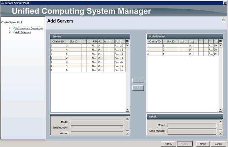Select Servers row chassis 2 slot 2
Viewport: 228px width, 147px height.
[88, 58]
